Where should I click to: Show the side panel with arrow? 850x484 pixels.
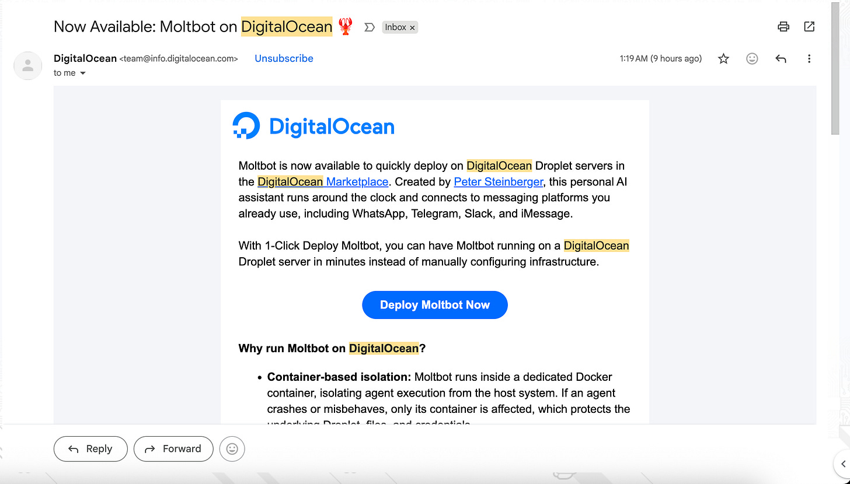click(842, 464)
